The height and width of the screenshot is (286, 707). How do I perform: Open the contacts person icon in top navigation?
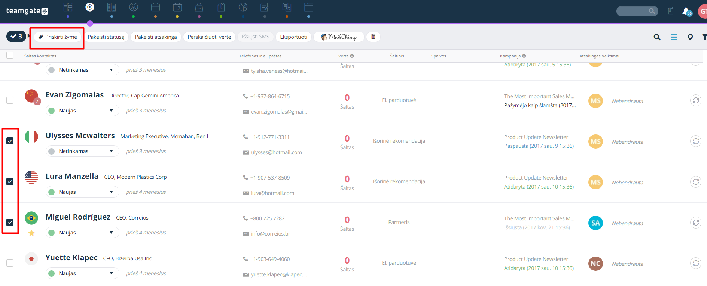[x=134, y=7]
